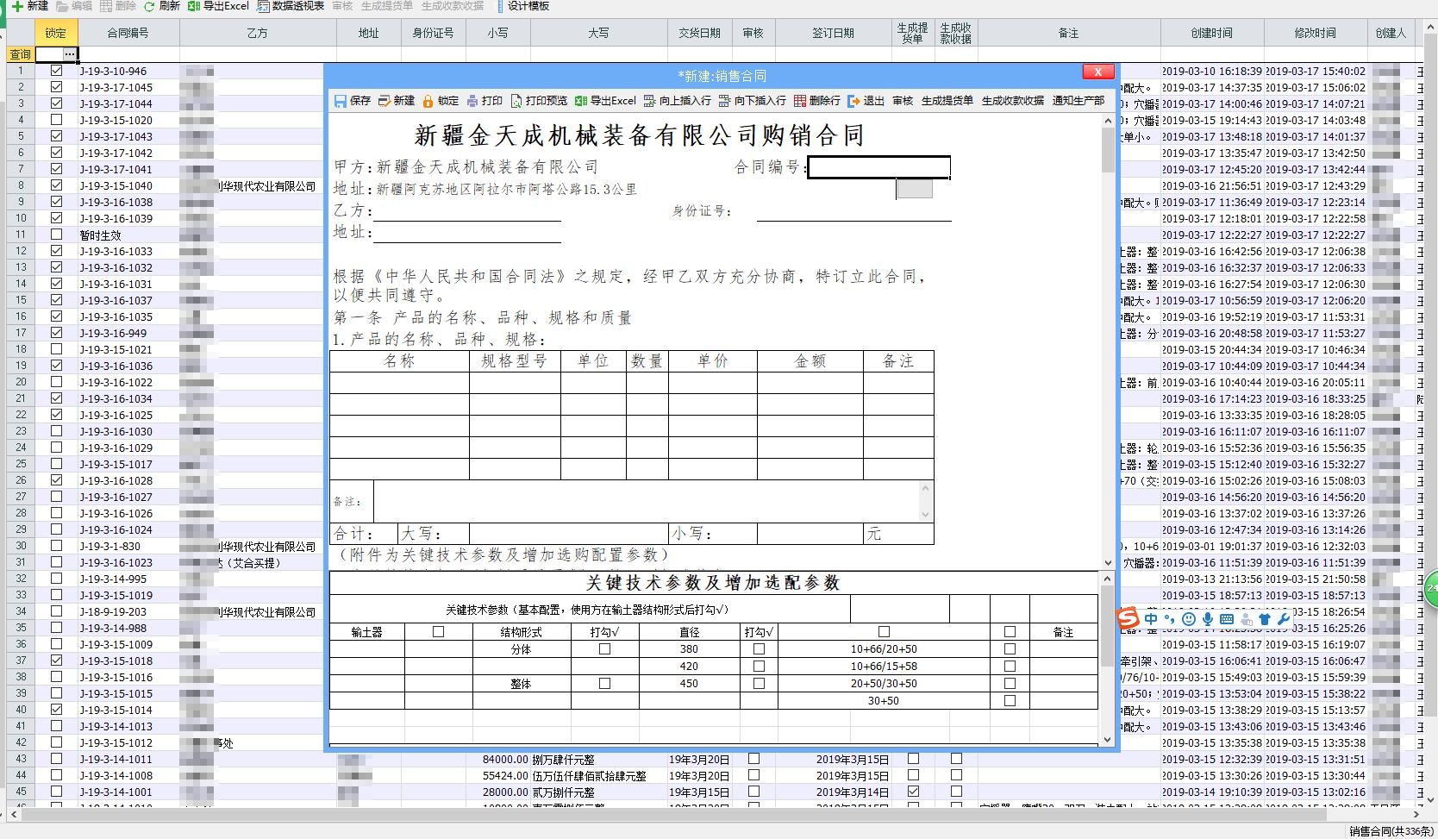The image size is (1438, 839).
Task: Open the emoji smiley icon on IME bar
Action: tap(1189, 619)
